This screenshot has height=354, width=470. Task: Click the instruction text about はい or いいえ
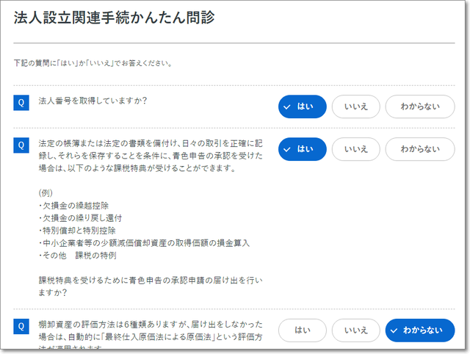93,63
